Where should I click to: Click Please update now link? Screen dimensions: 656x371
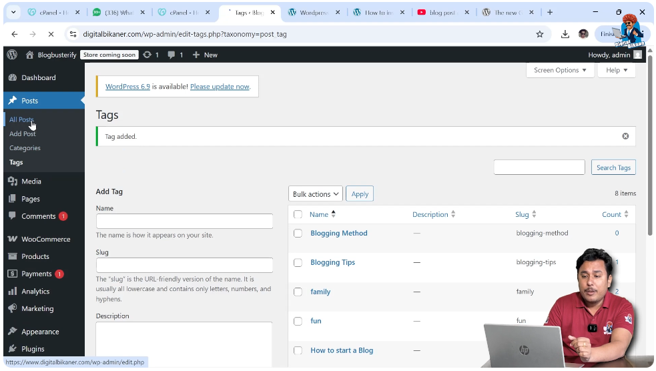pyautogui.click(x=220, y=87)
